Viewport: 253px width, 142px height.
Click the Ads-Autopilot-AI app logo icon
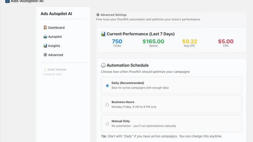click(x=7, y=1)
